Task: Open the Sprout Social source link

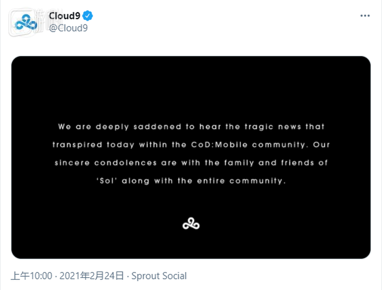Action: 159,276
